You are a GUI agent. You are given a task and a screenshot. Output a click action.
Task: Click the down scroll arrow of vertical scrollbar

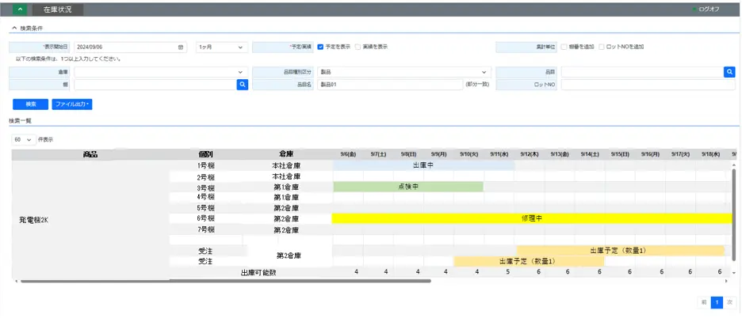pos(734,273)
